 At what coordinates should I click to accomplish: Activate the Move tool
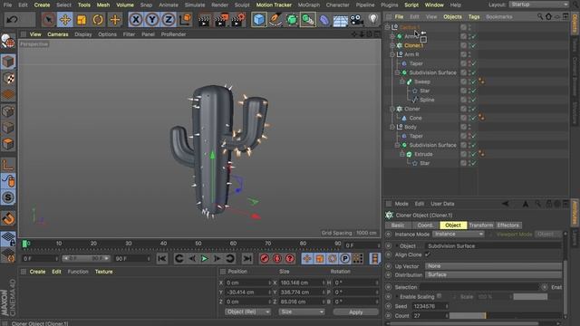pyautogui.click(x=65, y=19)
